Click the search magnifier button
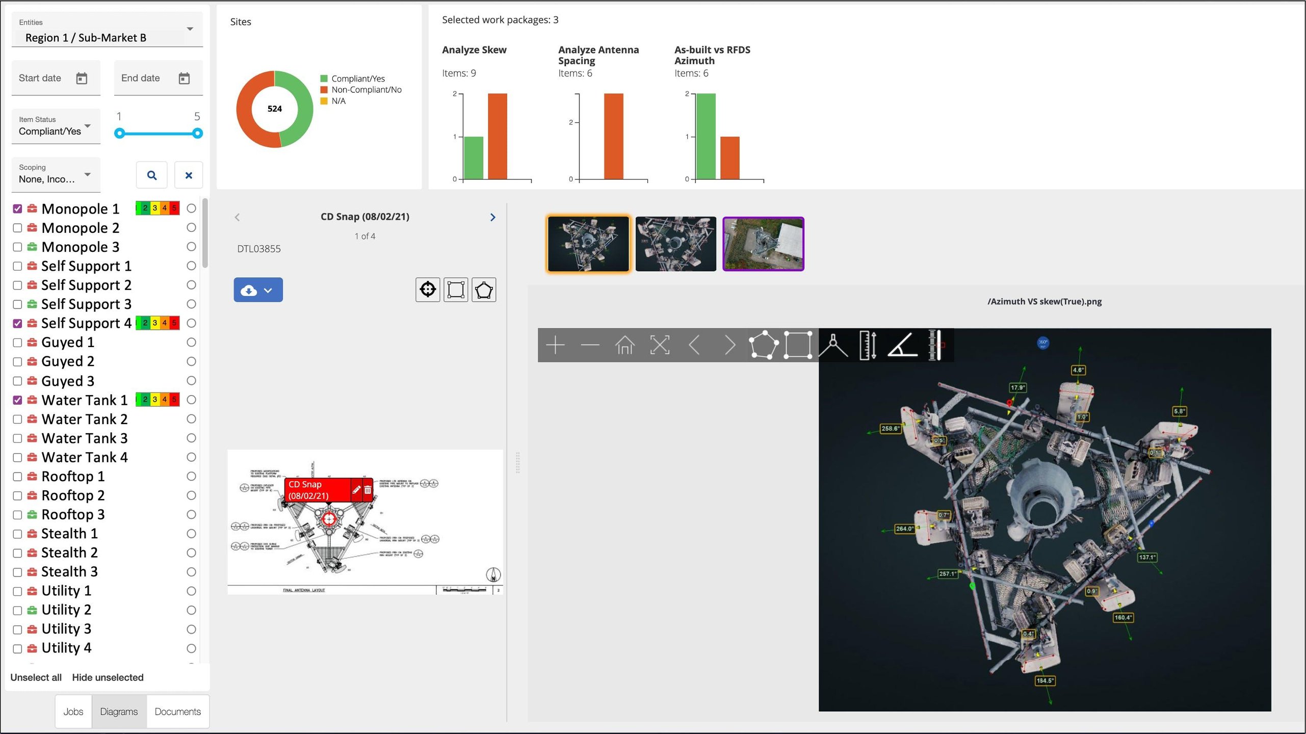The image size is (1306, 734). pos(151,175)
